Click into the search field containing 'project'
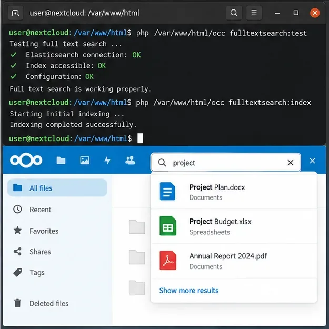329x329 pixels. [226, 163]
